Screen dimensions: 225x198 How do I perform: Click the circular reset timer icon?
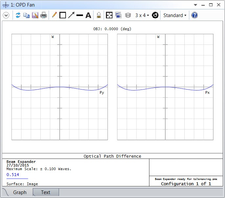155,15
